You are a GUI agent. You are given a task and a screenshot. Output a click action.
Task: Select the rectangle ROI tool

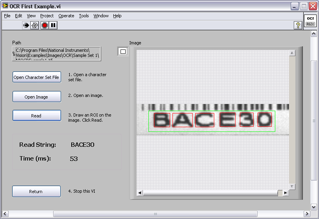123,51
